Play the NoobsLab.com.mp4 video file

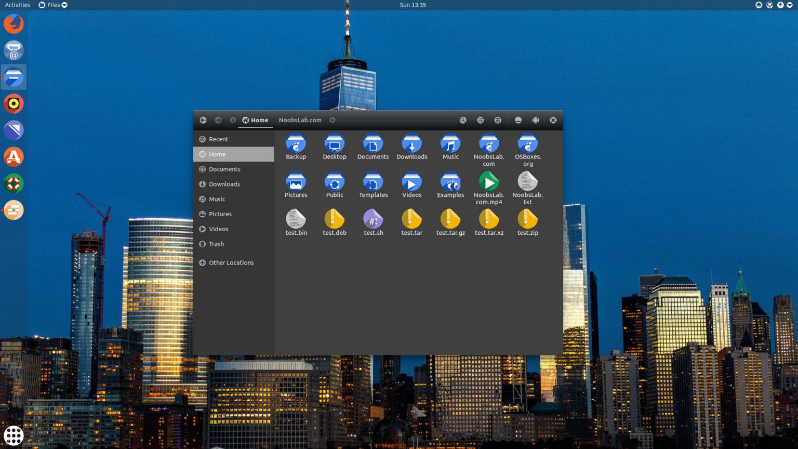(488, 182)
